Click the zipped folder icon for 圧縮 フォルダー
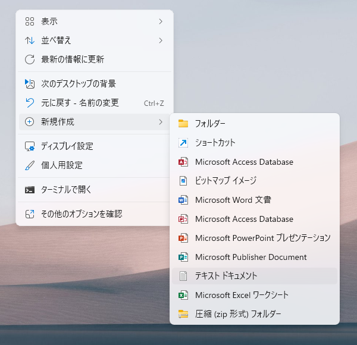The height and width of the screenshot is (345, 357). pos(183,314)
